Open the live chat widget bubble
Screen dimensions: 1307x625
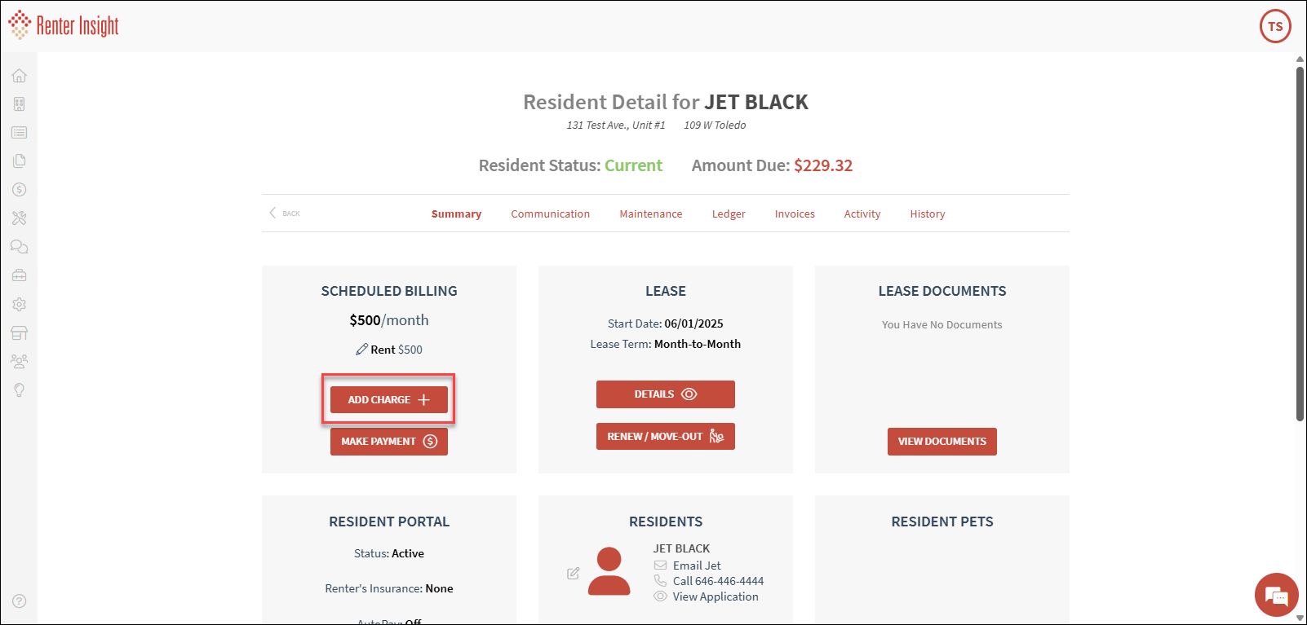click(x=1276, y=596)
